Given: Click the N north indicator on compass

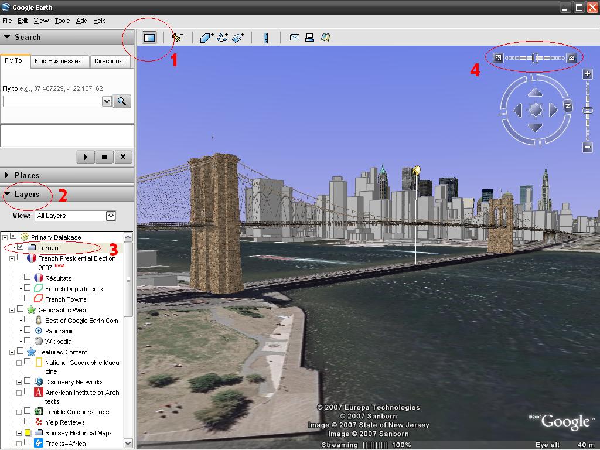Looking at the screenshot, I should [x=568, y=105].
